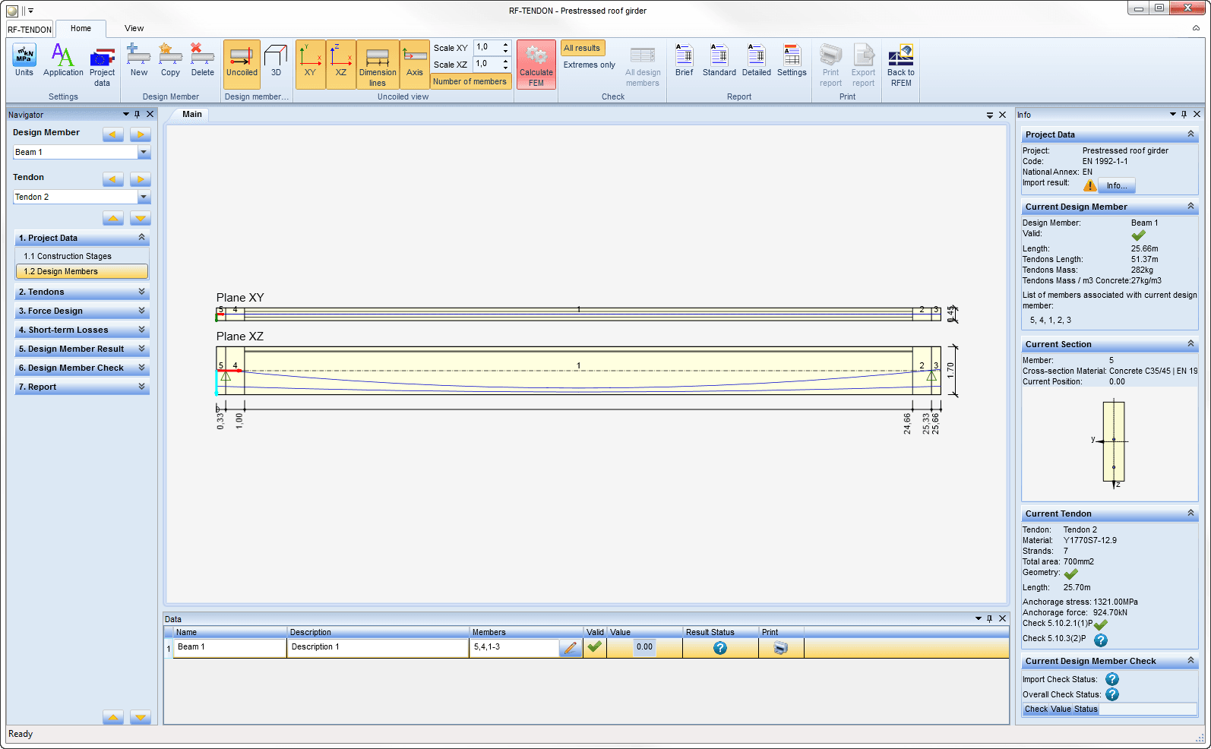Expand Design Member Check section
This screenshot has width=1211, height=749.
[x=82, y=368]
